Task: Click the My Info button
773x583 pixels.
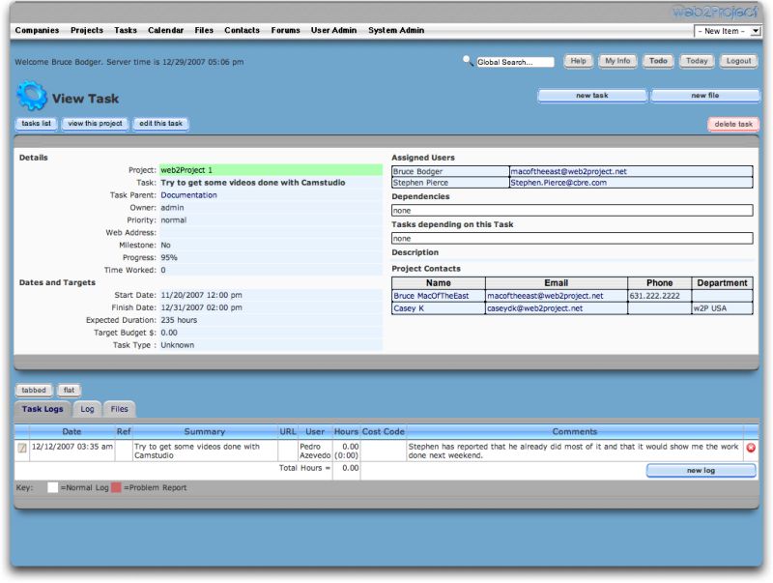Action: click(617, 61)
